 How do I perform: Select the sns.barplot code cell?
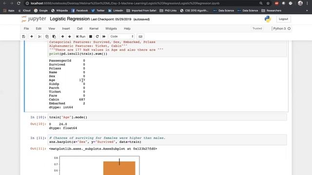click(x=167, y=140)
